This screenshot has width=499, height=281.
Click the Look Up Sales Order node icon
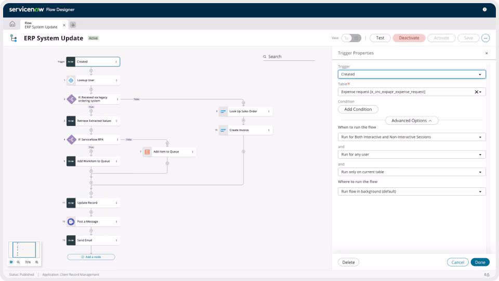pyautogui.click(x=224, y=111)
